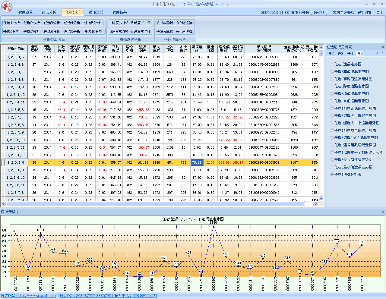The height and width of the screenshot is (299, 386).
Task: Open the 软件设置 menu tab
Action: [x=25, y=12]
